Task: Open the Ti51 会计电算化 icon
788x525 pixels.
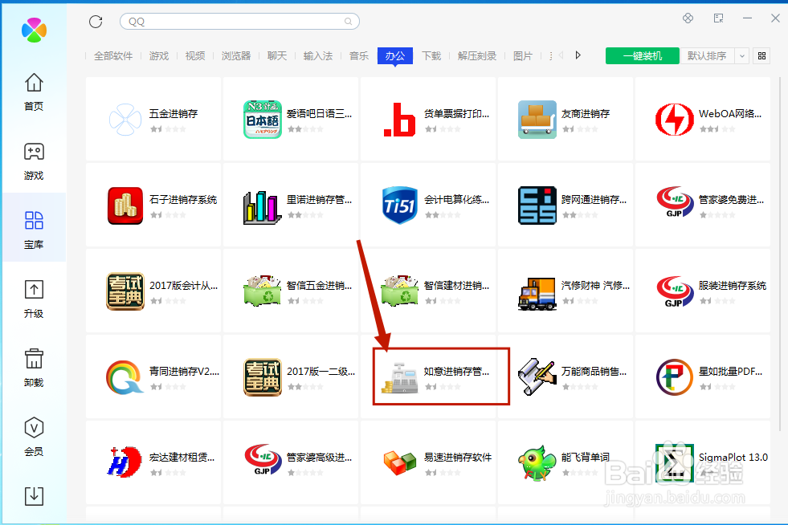Action: point(399,206)
